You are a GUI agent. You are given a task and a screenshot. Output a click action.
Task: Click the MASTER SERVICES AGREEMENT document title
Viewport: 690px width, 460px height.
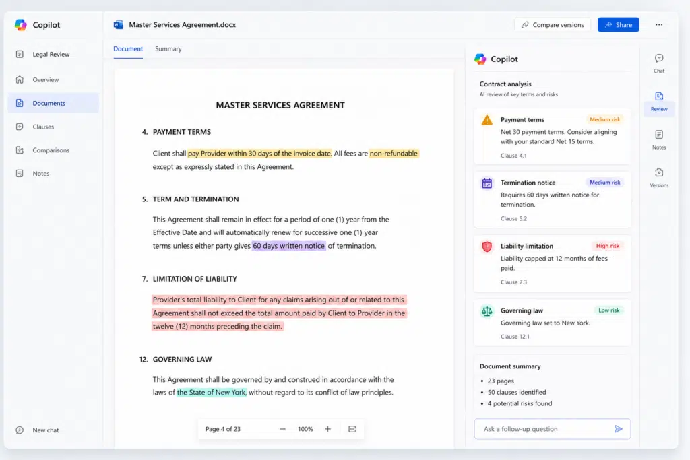point(280,105)
